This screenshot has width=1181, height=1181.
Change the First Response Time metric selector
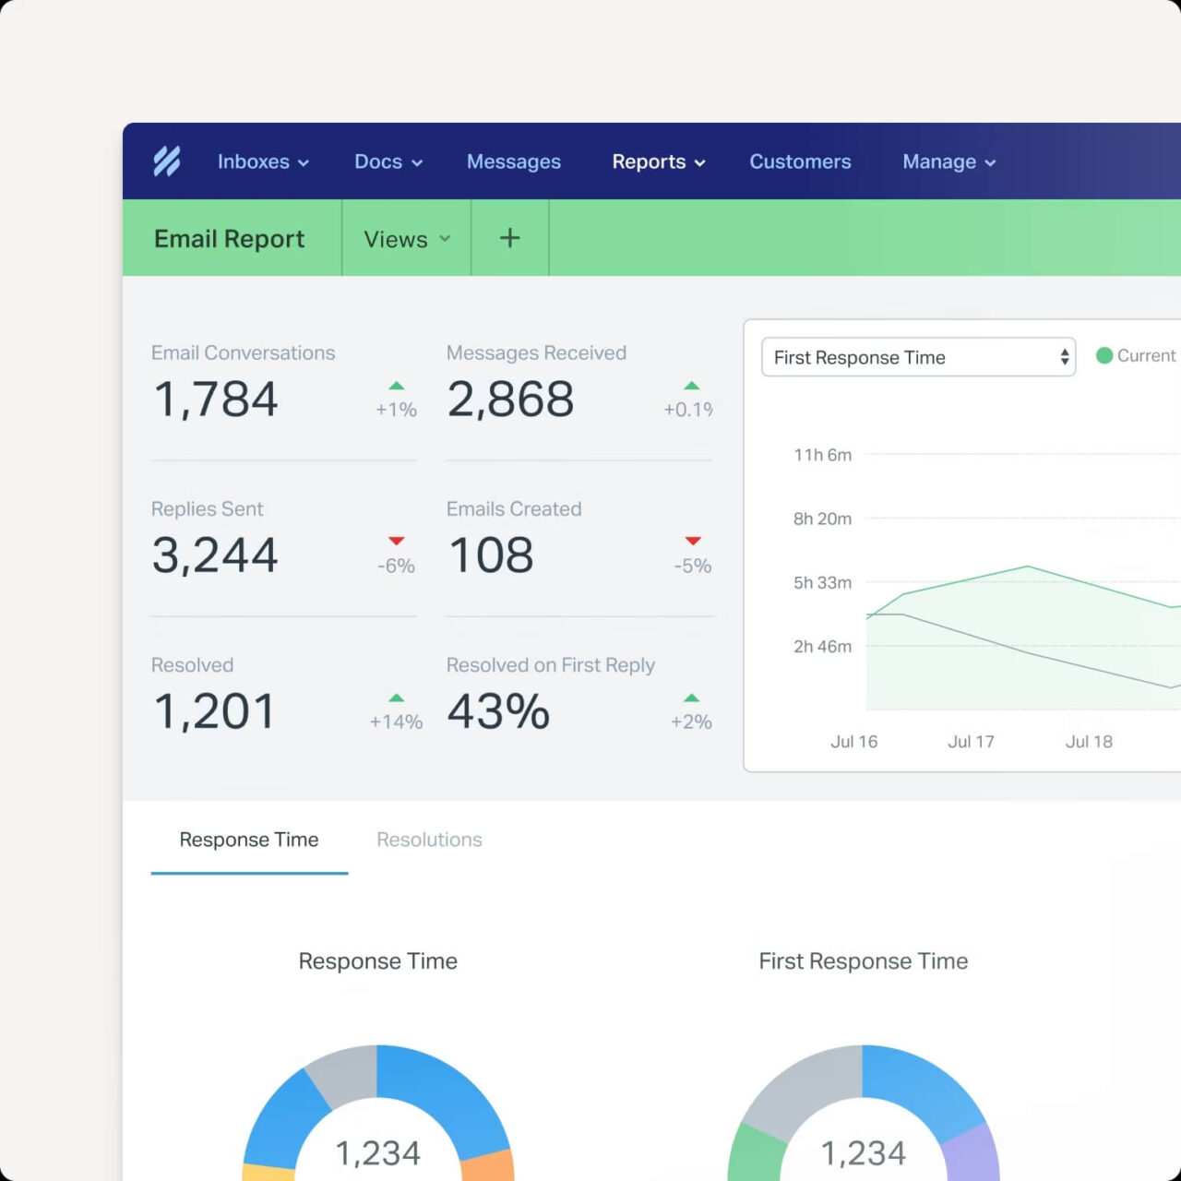click(917, 357)
